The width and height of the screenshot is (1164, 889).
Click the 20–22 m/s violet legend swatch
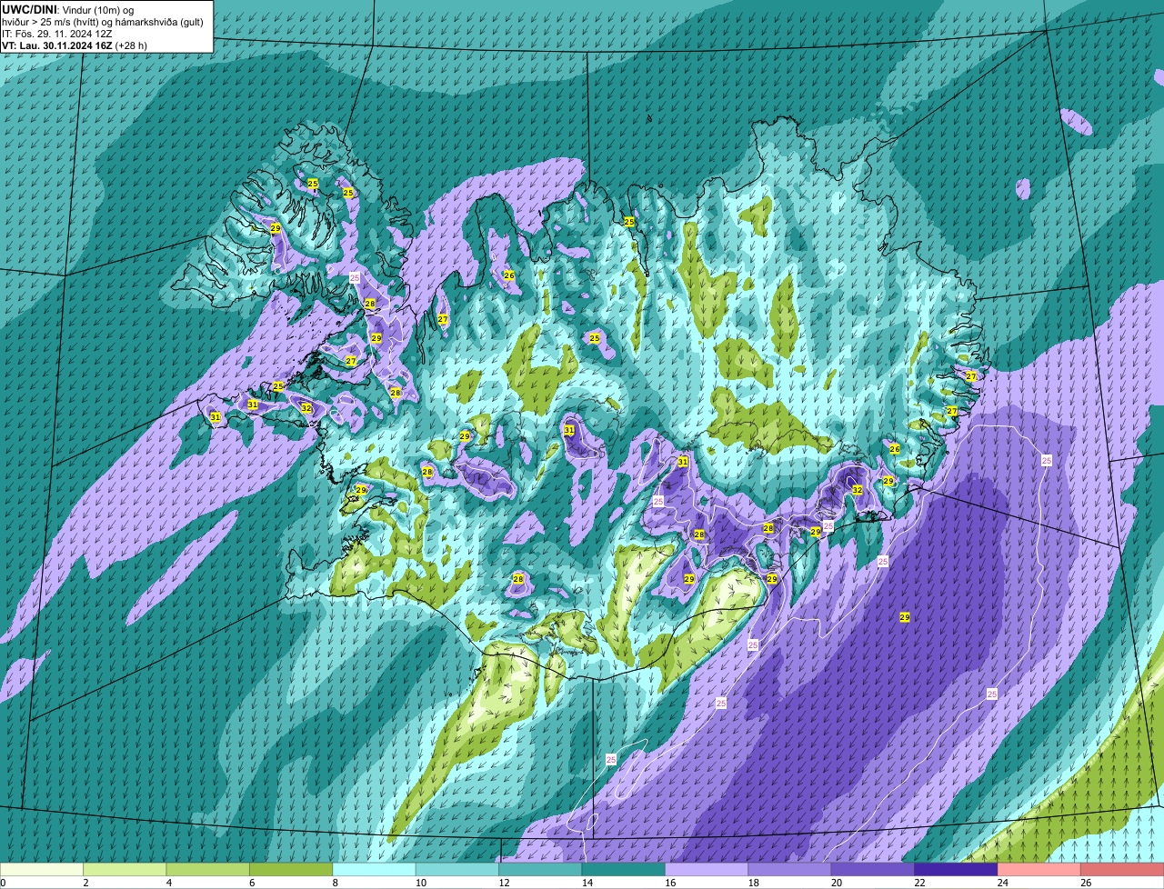click(873, 869)
